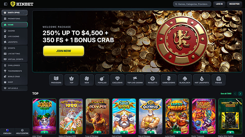
Task: Open the Pokies slot category
Action: [219, 80]
